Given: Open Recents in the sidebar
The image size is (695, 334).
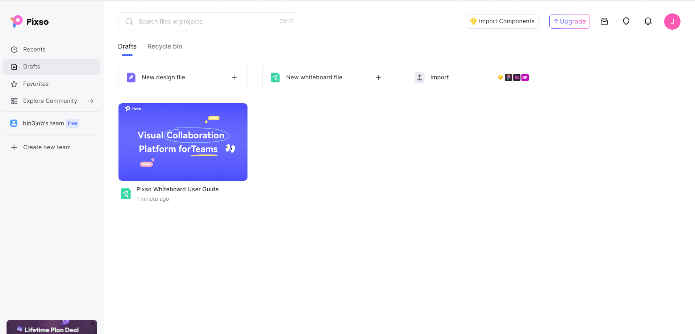Looking at the screenshot, I should pyautogui.click(x=51, y=50).
